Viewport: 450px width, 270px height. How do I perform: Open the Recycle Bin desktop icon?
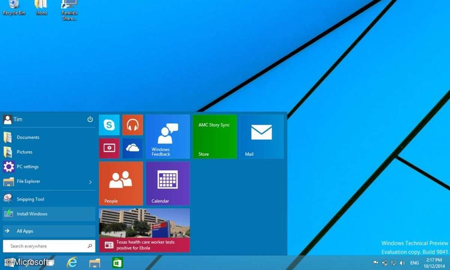[14, 7]
